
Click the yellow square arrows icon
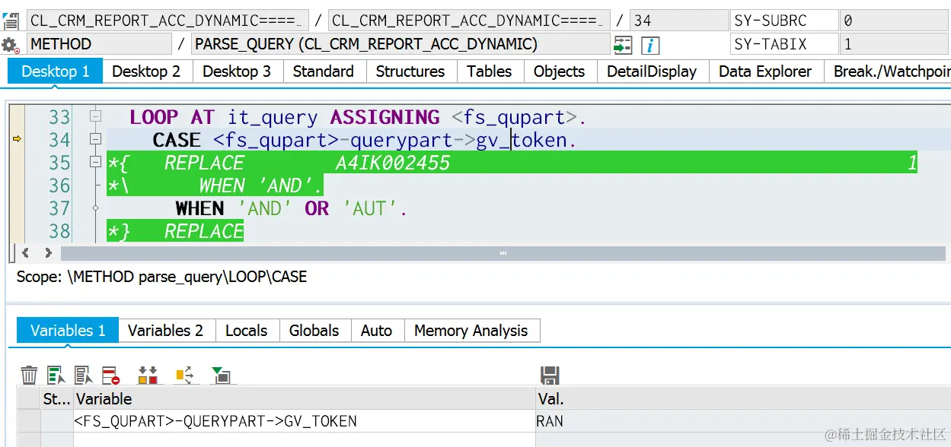(x=184, y=375)
